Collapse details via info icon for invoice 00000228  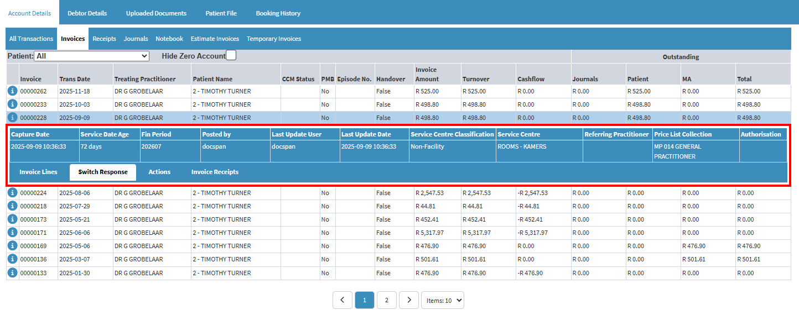(x=12, y=118)
